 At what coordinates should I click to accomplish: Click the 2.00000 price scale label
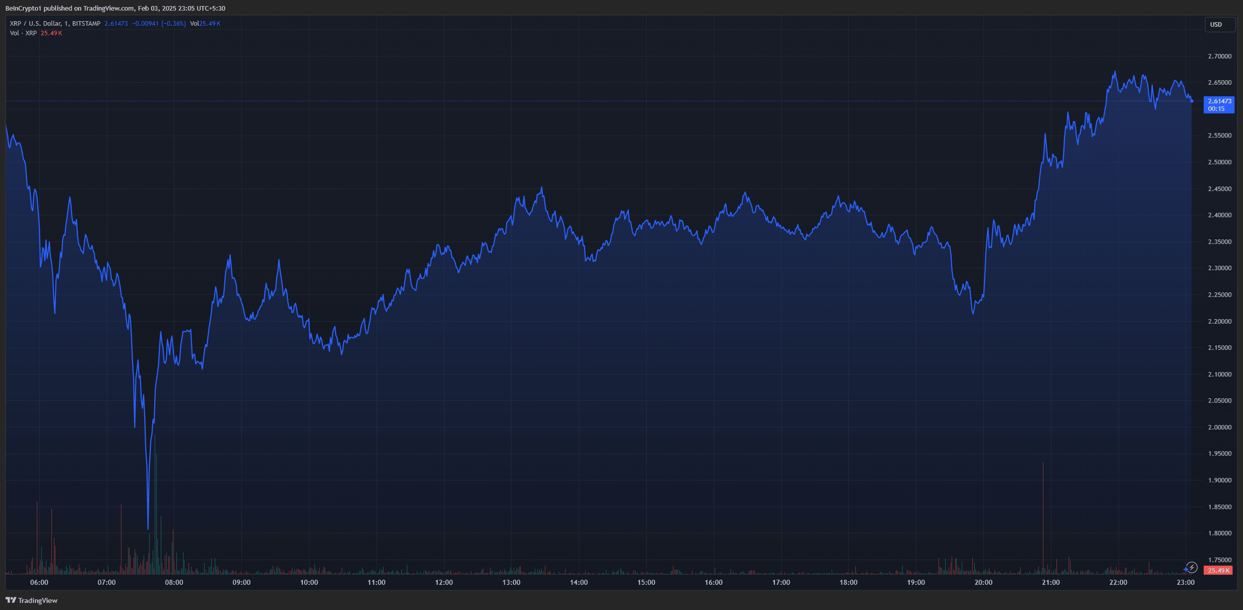[x=1219, y=427]
